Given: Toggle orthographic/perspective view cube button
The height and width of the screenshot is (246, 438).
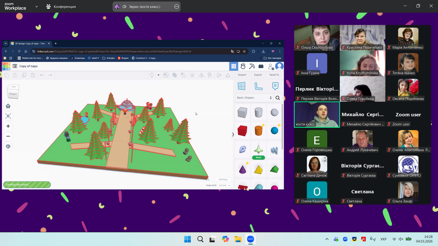Looking at the screenshot, I should point(8,146).
